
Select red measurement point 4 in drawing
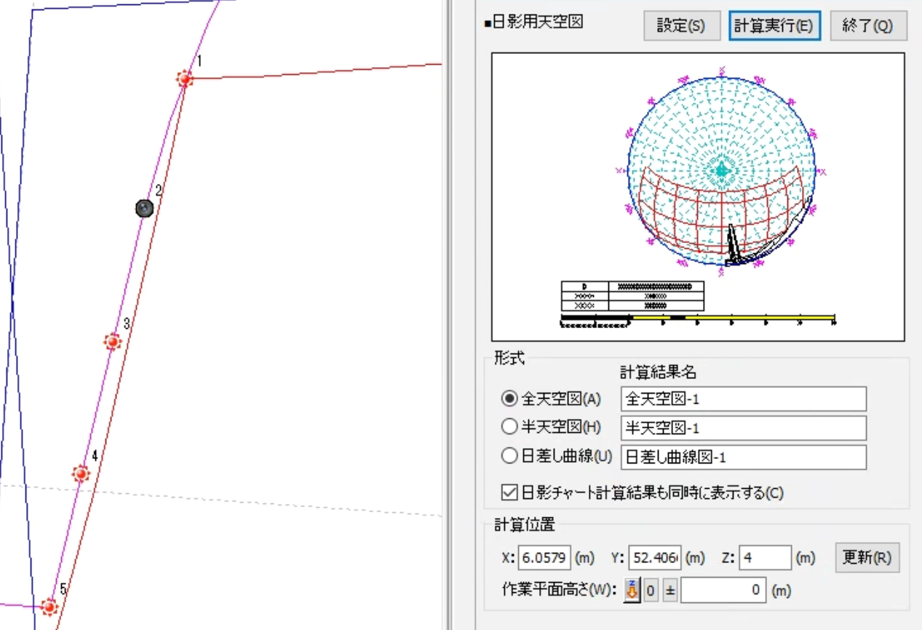point(81,474)
